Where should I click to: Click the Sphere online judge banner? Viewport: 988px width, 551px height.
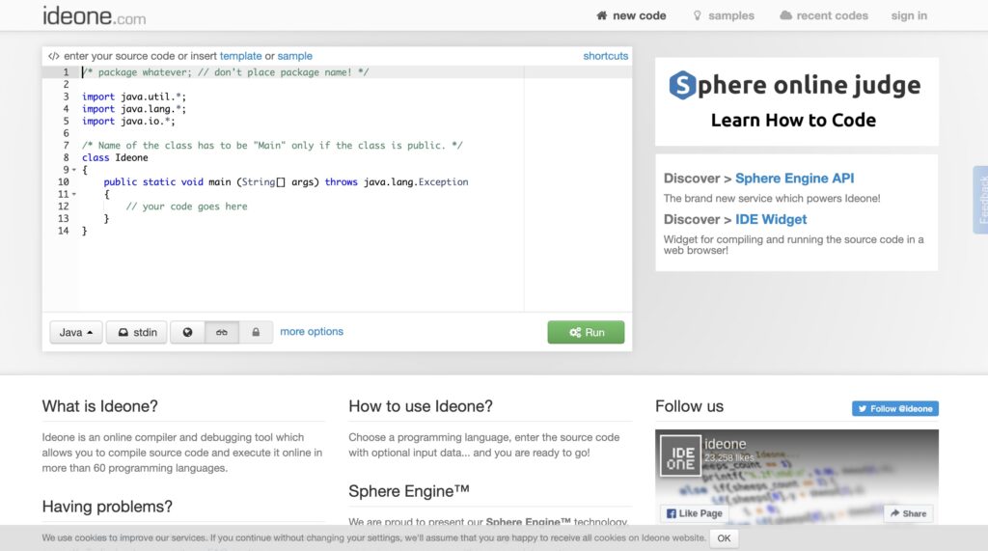point(796,101)
